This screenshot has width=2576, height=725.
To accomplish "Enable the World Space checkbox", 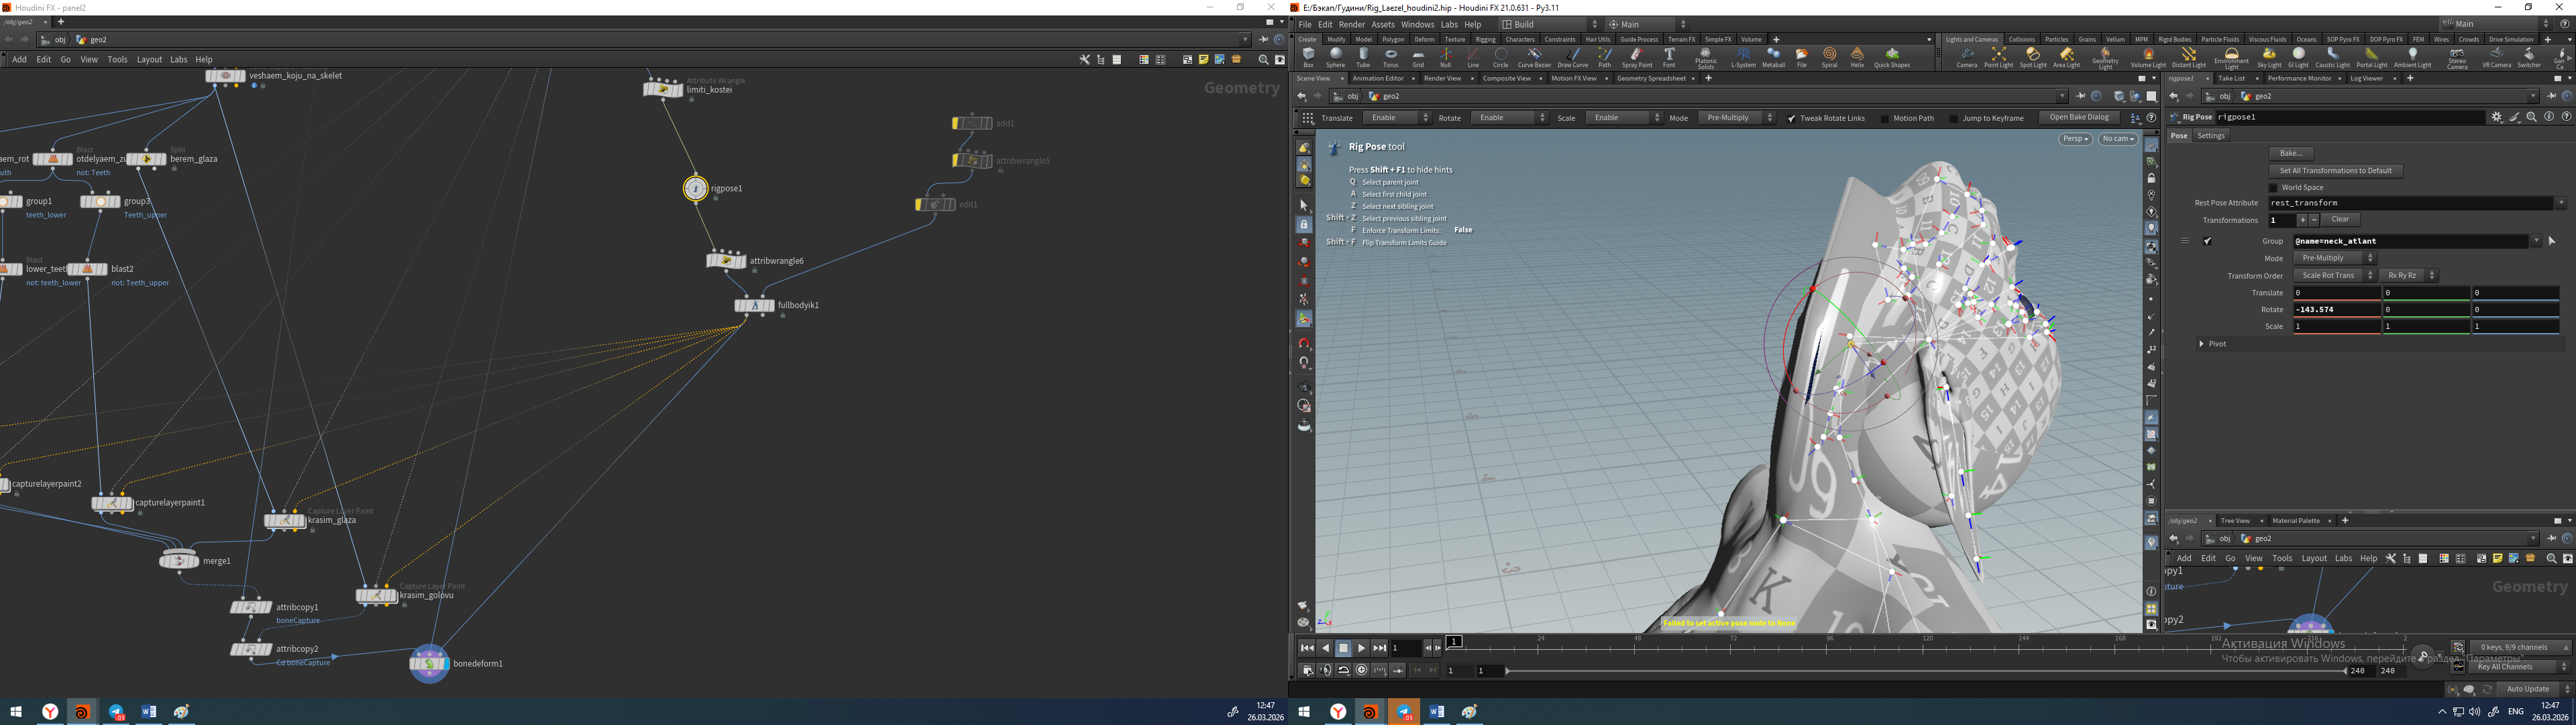I will point(2273,187).
